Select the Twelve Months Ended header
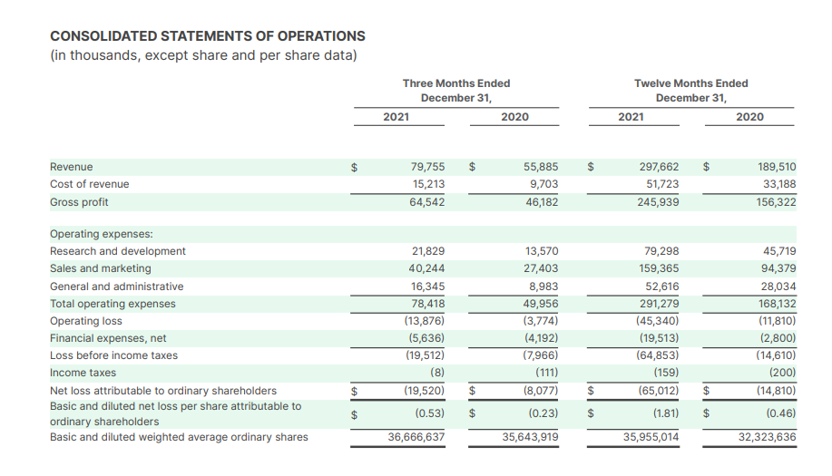 coord(691,91)
